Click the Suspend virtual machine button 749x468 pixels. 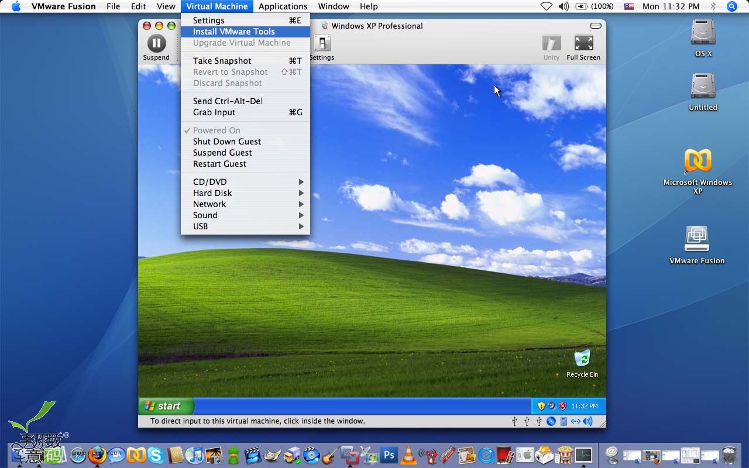(156, 44)
